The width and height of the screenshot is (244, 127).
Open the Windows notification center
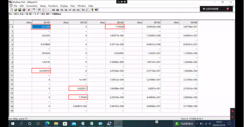tap(229, 123)
